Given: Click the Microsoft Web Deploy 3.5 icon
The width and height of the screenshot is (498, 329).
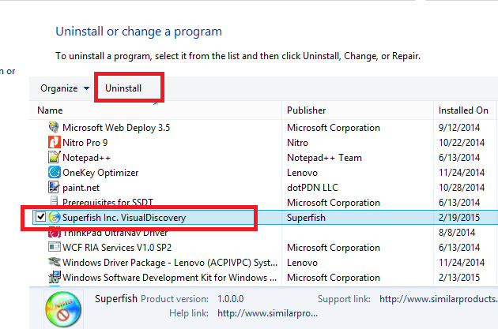Looking at the screenshot, I should (x=54, y=127).
